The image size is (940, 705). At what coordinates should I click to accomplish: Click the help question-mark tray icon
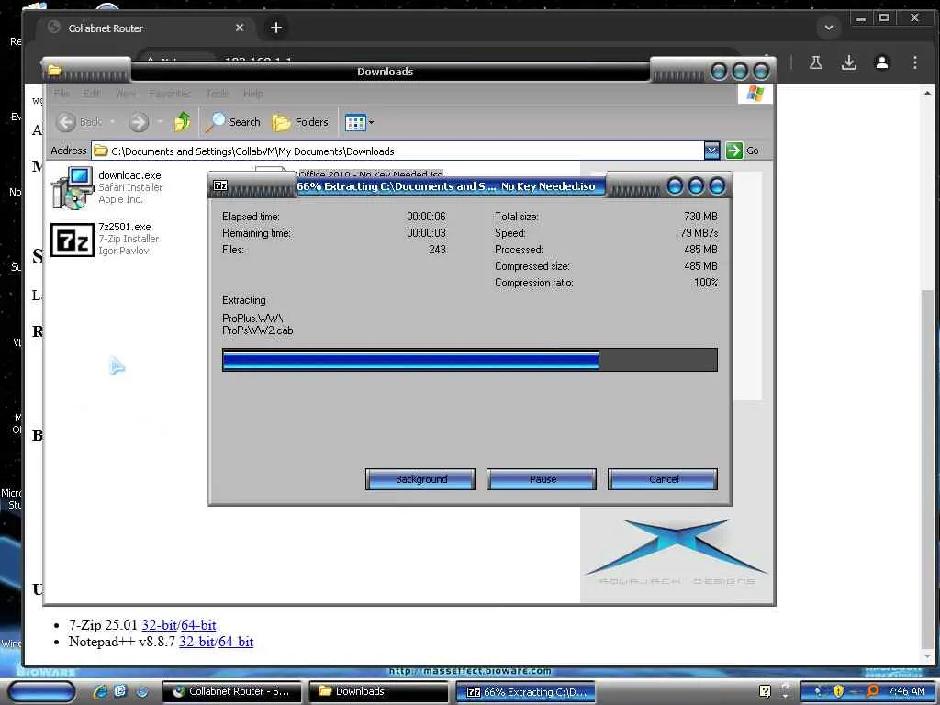(765, 691)
